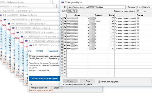This screenshot has width=152, height=93.
Task: Click the Старт button in main window
Action: click(70, 81)
